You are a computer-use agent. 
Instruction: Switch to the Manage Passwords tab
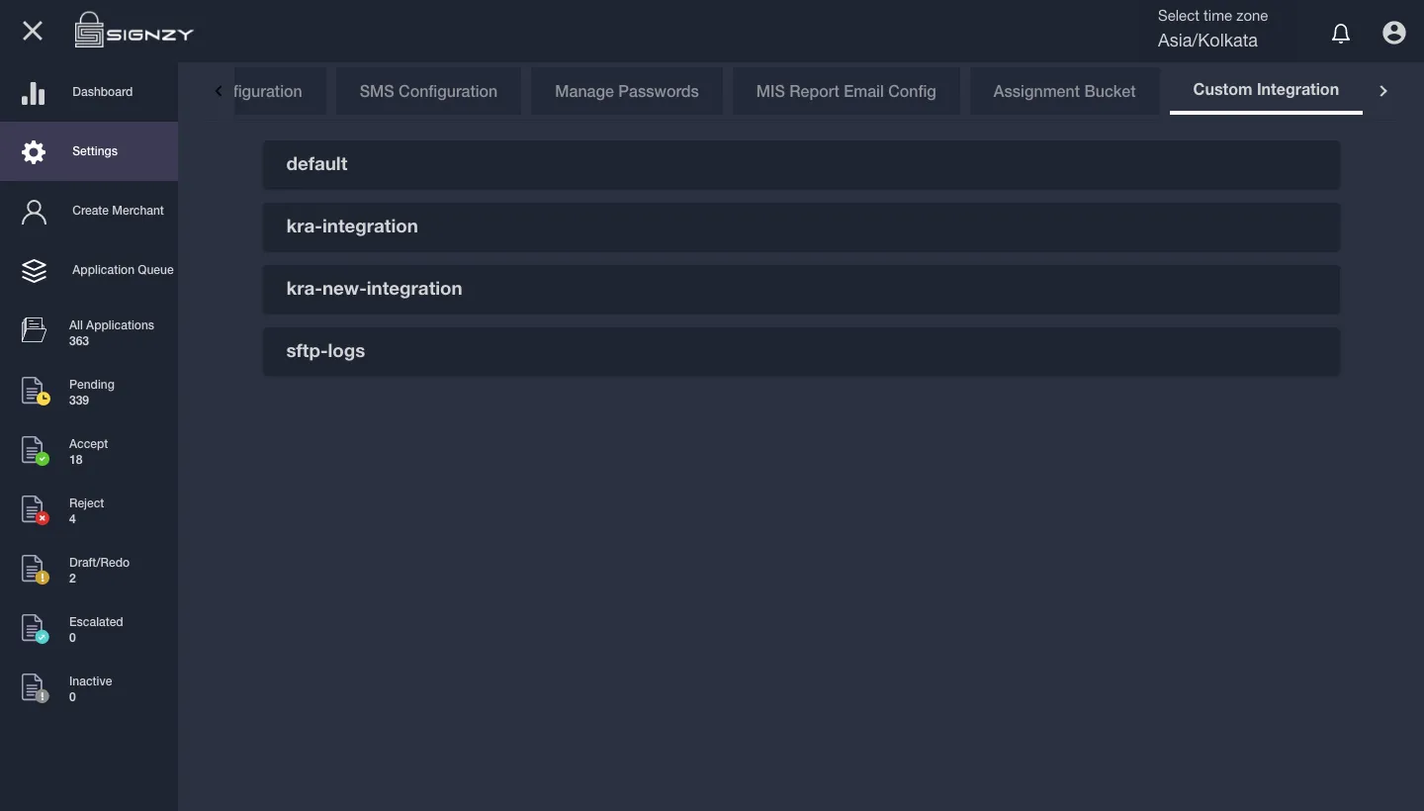627,91
